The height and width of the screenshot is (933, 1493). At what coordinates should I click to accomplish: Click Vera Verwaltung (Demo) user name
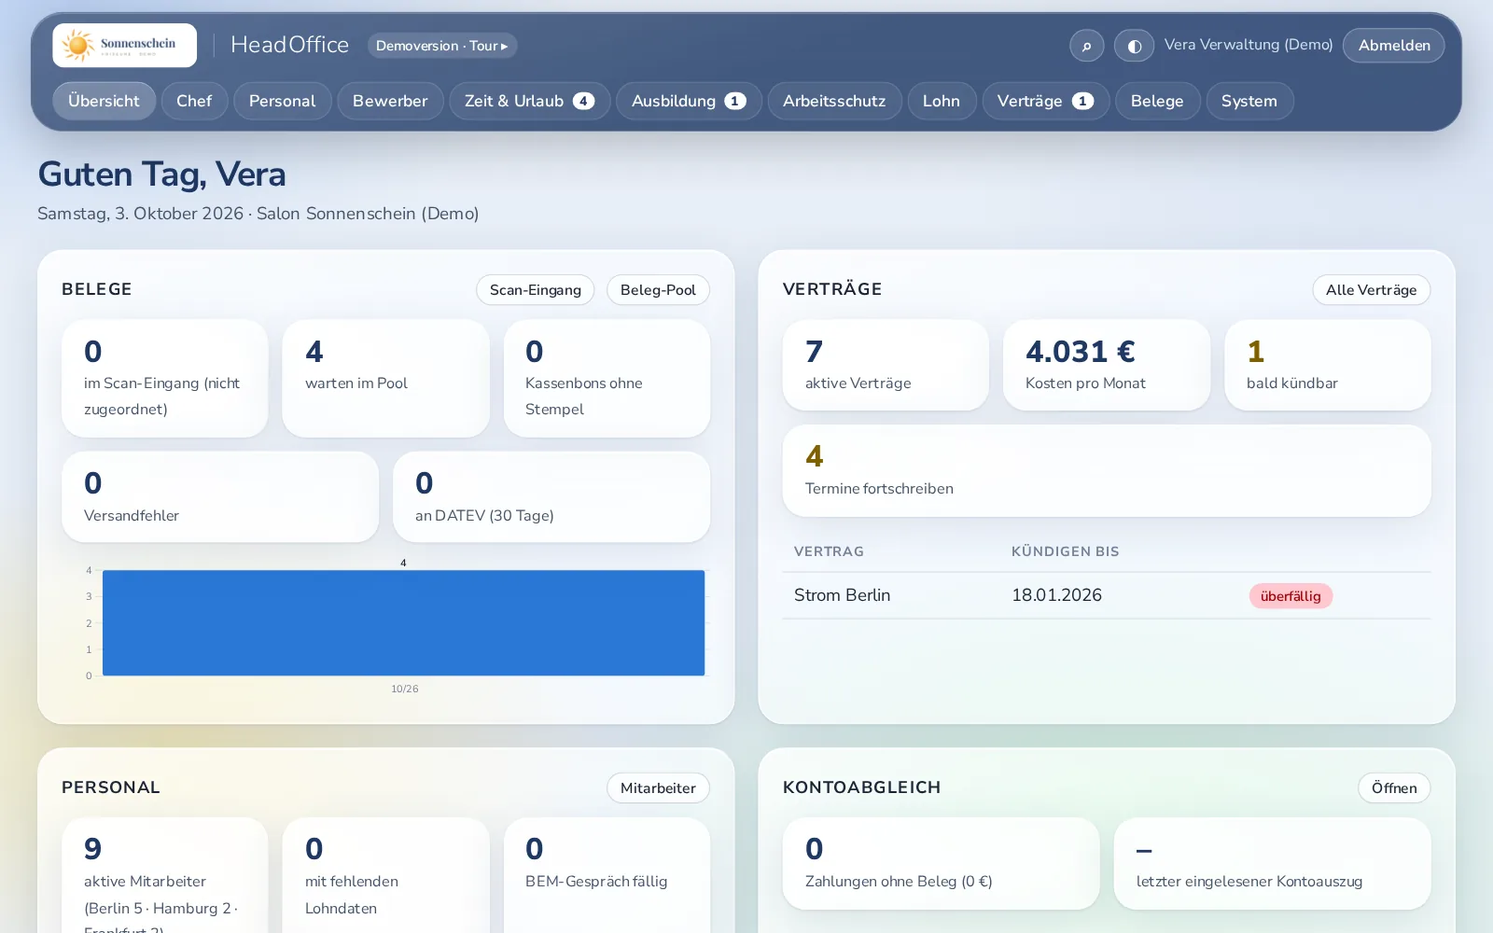tap(1249, 45)
